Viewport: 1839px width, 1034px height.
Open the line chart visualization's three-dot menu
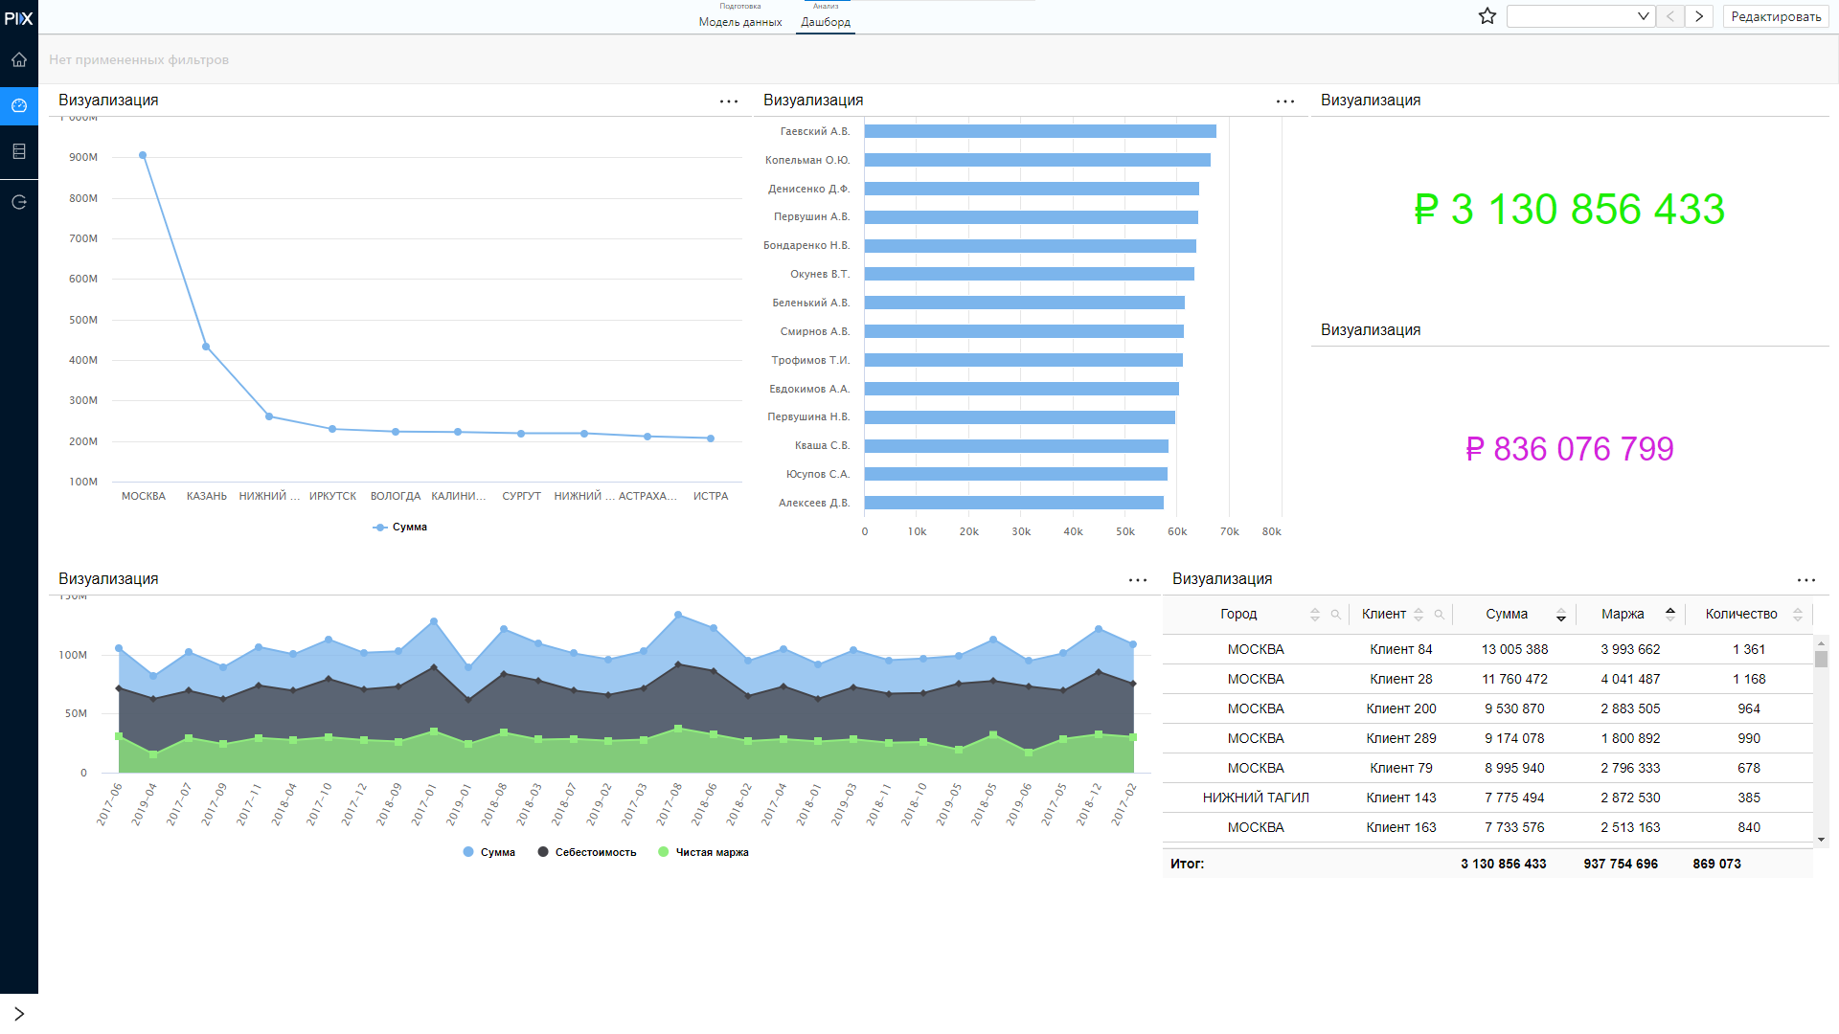729,101
